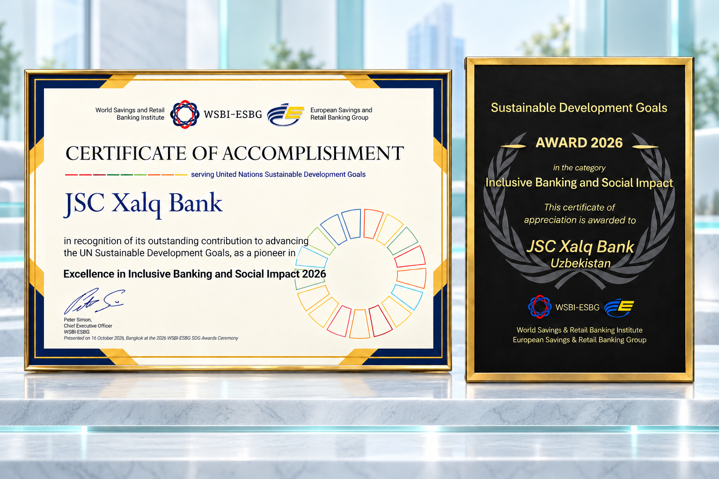Click "Presented on 16 October 2026, Bangkok" line
This screenshot has height=479, width=719.
151,338
